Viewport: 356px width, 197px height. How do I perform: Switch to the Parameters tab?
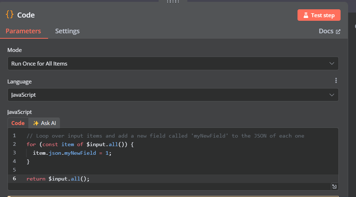[x=23, y=31]
